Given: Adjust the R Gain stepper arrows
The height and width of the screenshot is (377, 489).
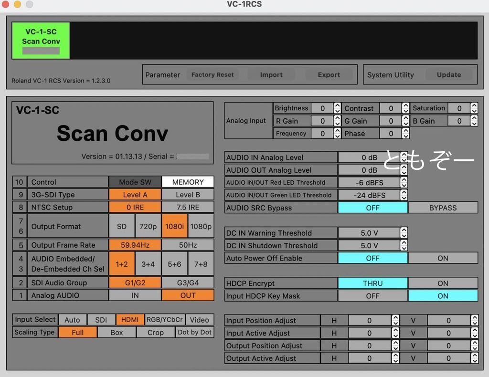Looking at the screenshot, I should tap(337, 121).
